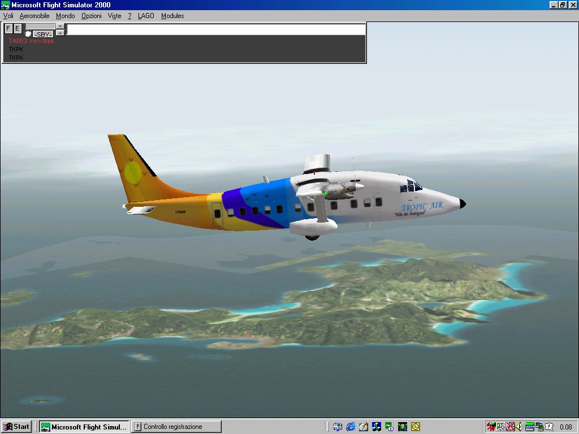Switch to Microsoft Flight Simulator taskbar button
The width and height of the screenshot is (579, 434).
(84, 427)
